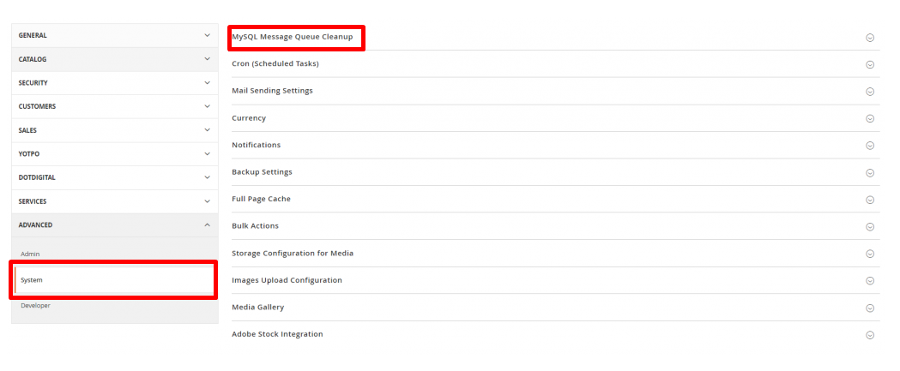Click expand icon beside MySQL Message Queue Cleanup

click(869, 38)
